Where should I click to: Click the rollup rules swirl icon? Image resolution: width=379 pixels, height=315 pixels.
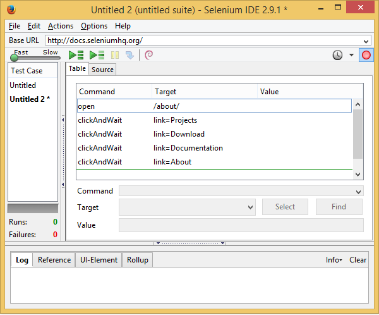pos(148,55)
